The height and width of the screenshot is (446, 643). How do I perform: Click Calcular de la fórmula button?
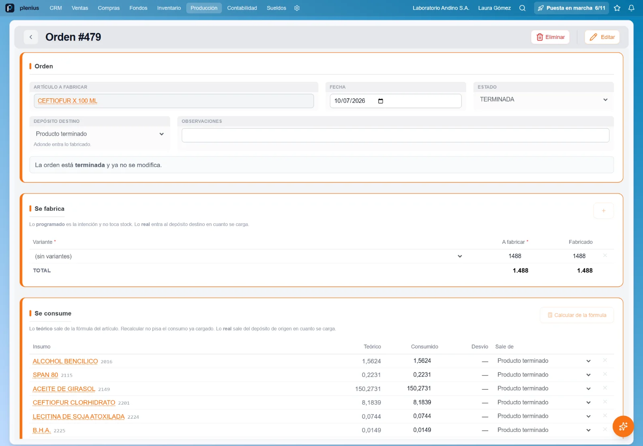point(577,315)
